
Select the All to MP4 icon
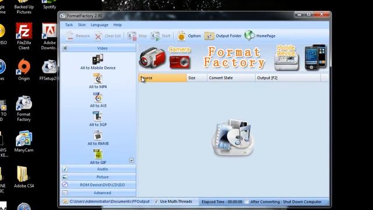point(98,79)
